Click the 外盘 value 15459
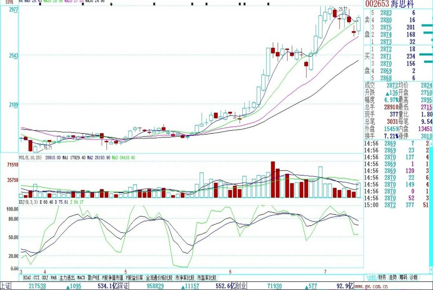 tap(391, 129)
